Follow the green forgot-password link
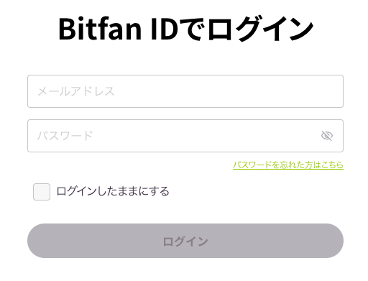The width and height of the screenshot is (368, 281). coord(288,165)
